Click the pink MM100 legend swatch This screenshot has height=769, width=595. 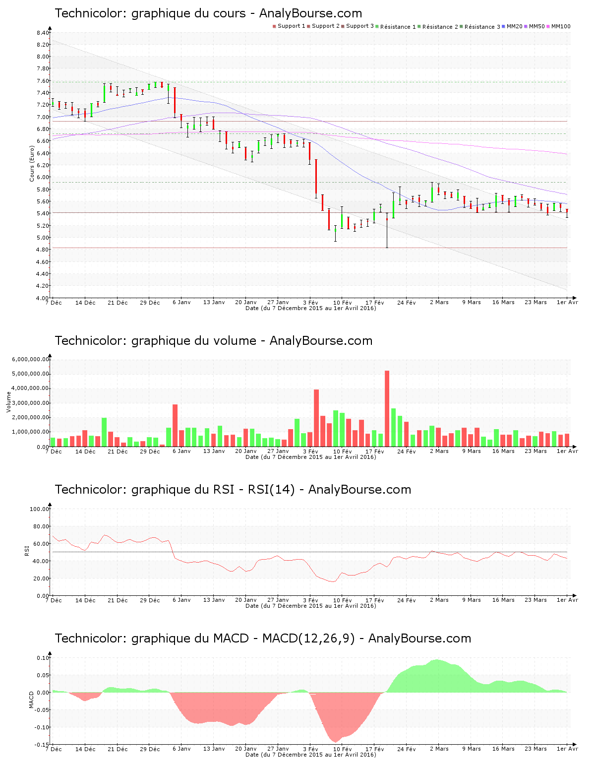click(548, 26)
